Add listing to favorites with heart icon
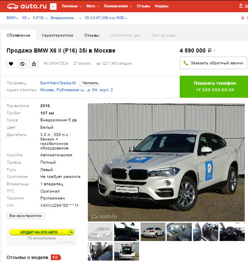248x263 pixels. click(x=11, y=64)
